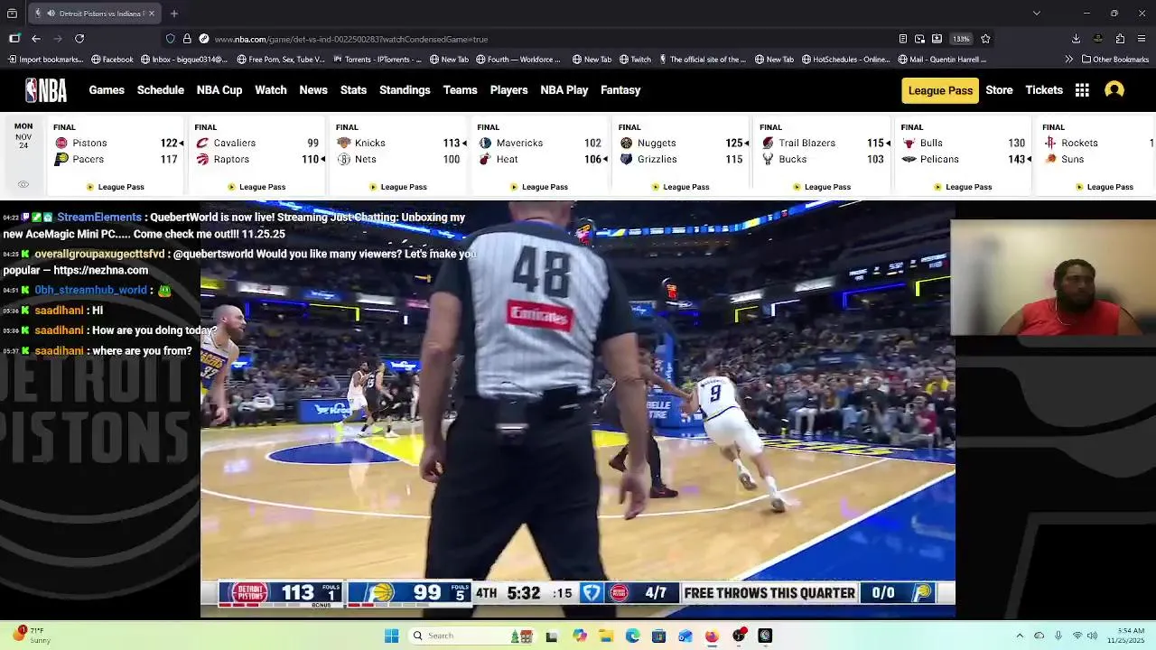Open the extensions puzzle icon
Viewport: 1156px width, 650px height.
(1120, 39)
